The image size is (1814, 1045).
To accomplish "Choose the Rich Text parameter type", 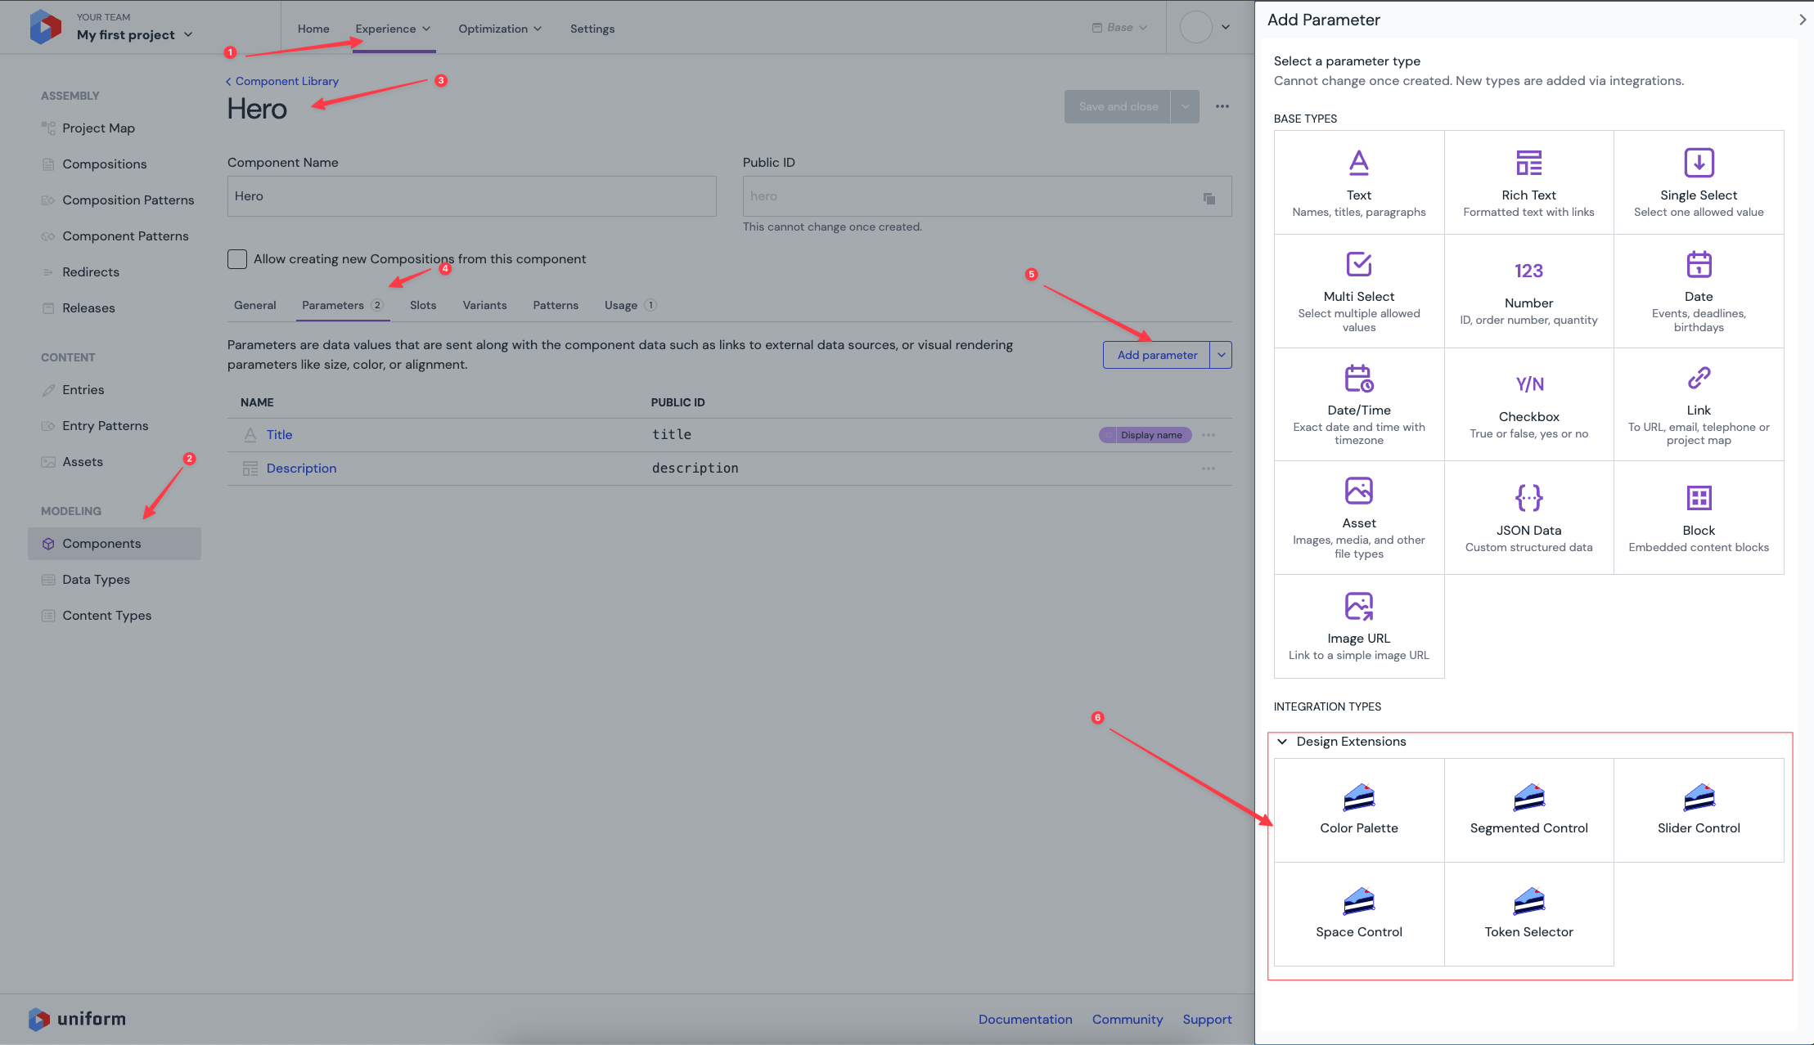I will tap(1528, 182).
